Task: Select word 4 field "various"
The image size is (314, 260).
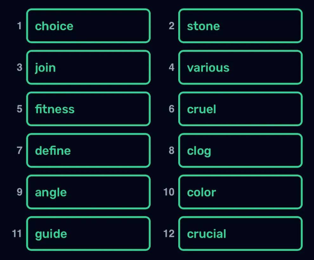Action: pos(240,67)
